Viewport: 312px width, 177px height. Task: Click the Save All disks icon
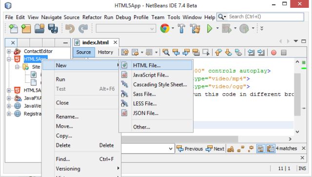[53, 29]
